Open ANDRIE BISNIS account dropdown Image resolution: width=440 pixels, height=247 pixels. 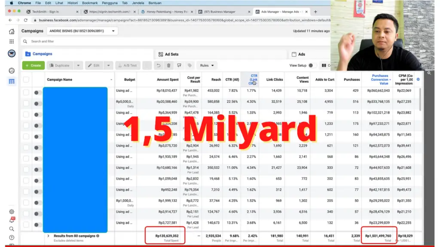click(x=82, y=31)
